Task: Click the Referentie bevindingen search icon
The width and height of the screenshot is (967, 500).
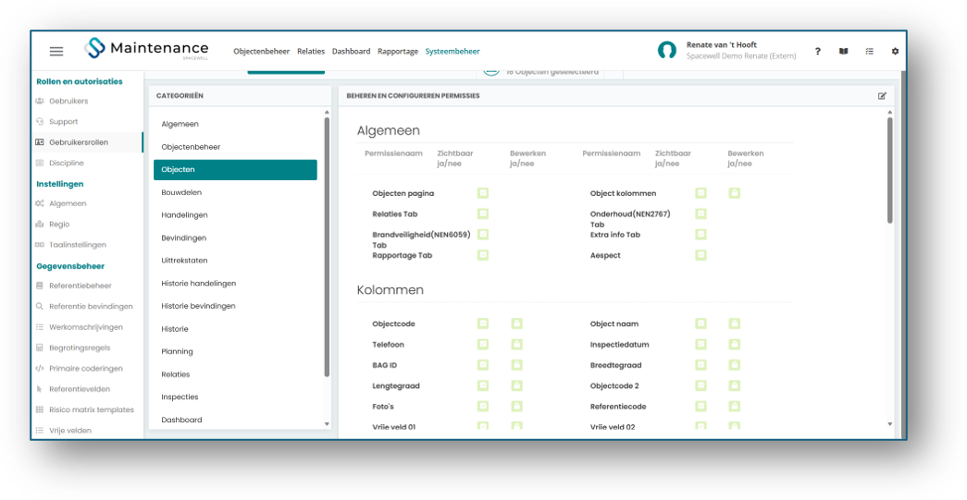Action: (40, 306)
